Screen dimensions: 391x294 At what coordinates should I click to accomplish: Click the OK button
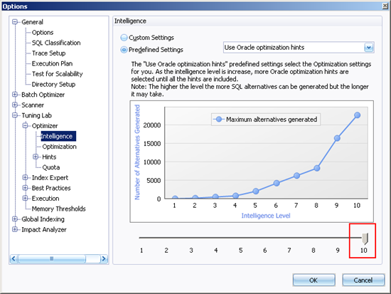[x=314, y=280]
